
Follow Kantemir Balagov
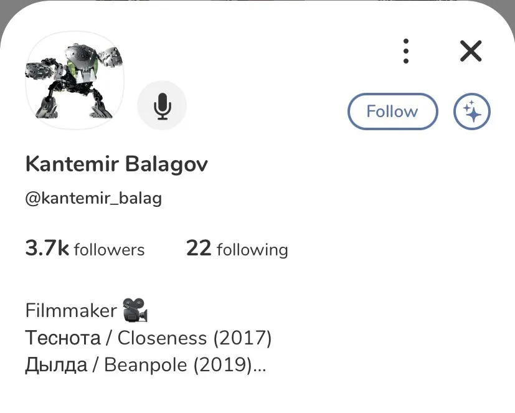tap(393, 112)
